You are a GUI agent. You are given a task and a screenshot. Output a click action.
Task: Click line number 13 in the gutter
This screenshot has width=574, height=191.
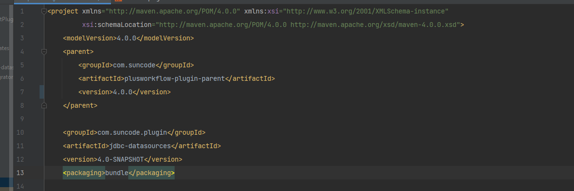(x=20, y=173)
